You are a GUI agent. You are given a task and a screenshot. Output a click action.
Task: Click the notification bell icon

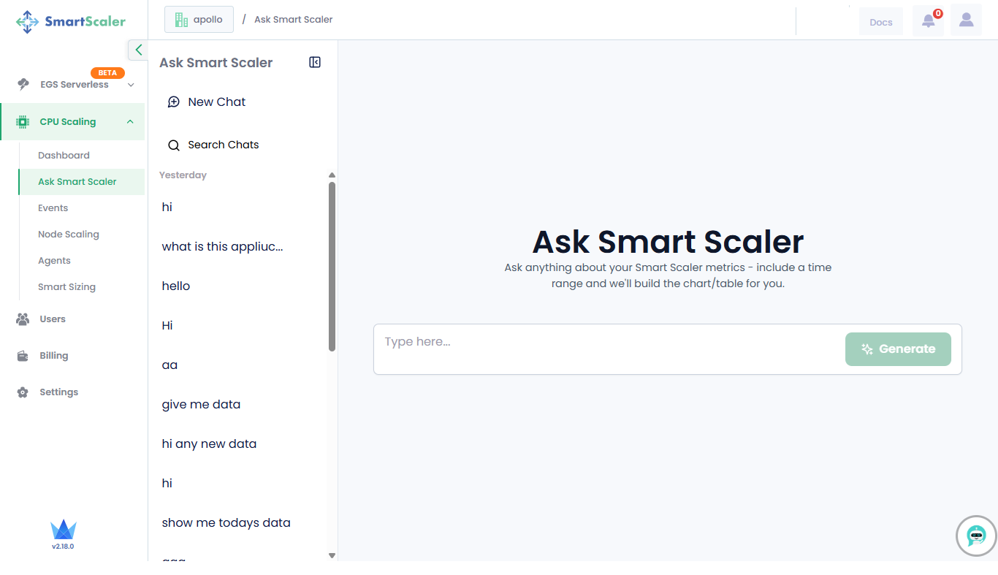[x=928, y=21]
